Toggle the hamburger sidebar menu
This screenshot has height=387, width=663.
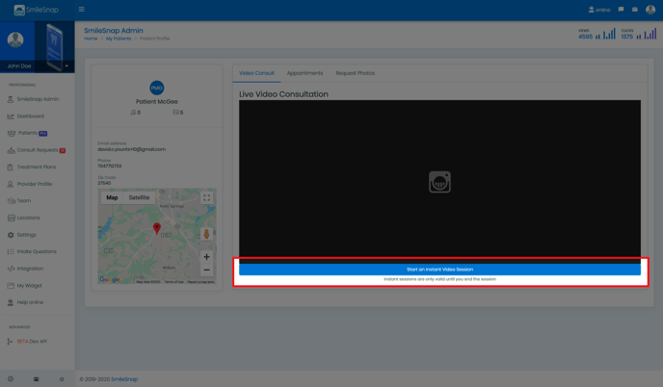click(x=82, y=10)
